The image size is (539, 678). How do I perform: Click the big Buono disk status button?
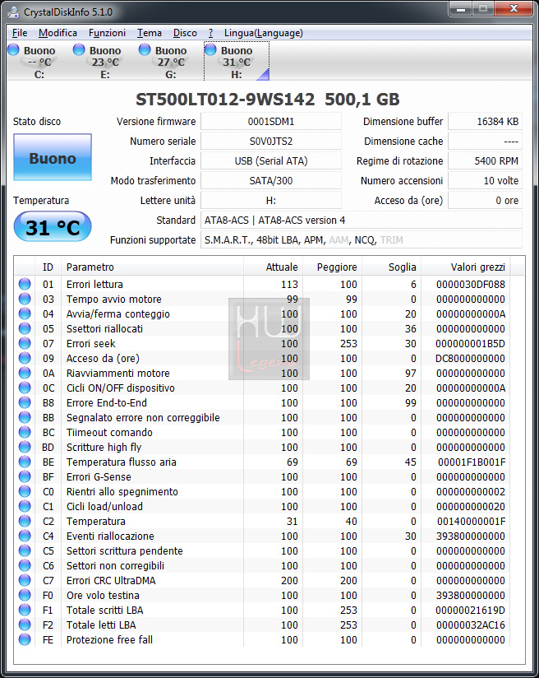[x=53, y=157]
